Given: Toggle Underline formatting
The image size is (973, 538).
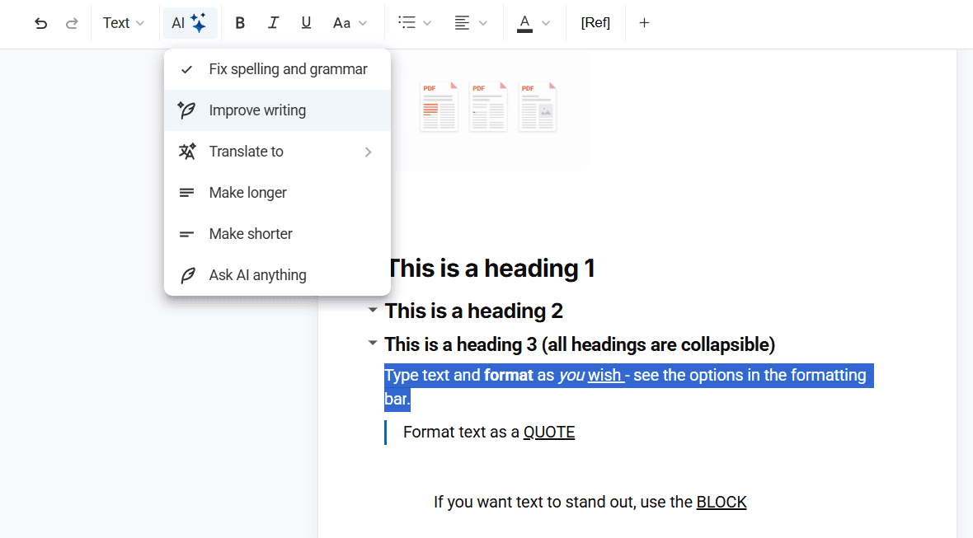Looking at the screenshot, I should tap(306, 23).
